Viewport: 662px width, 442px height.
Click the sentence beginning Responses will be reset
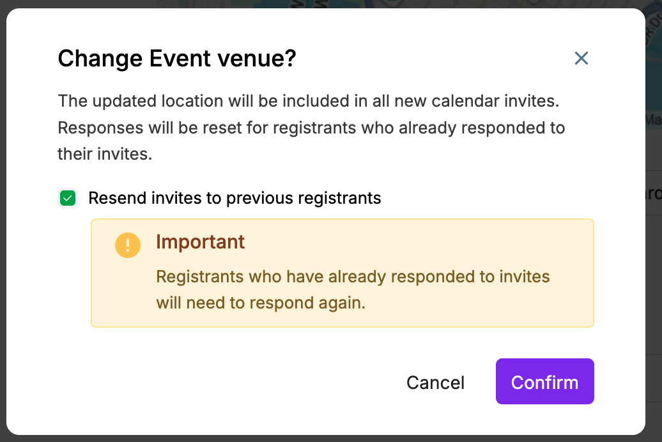[x=311, y=128]
